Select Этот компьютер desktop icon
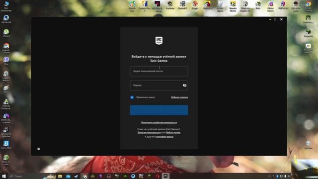The height and width of the screenshot is (179, 318). coord(6,6)
